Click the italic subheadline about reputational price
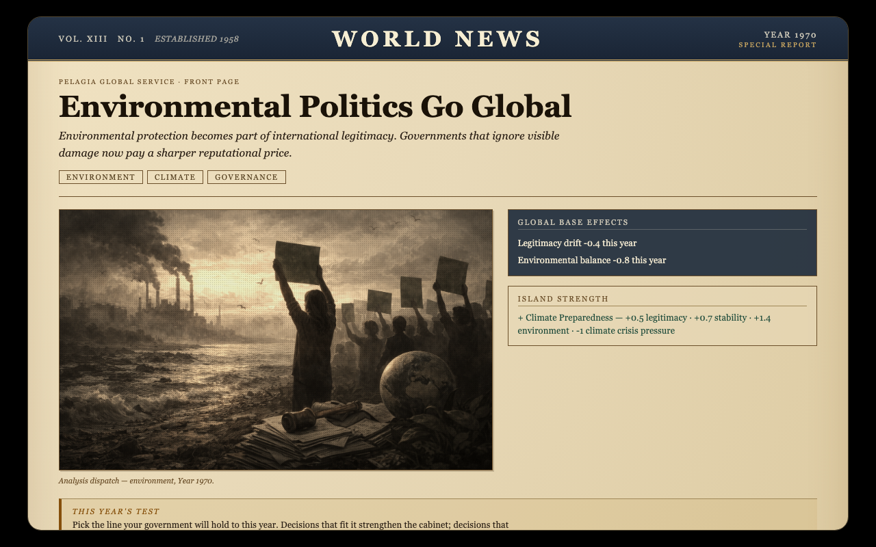Viewport: 876px width, 547px height. 309,144
